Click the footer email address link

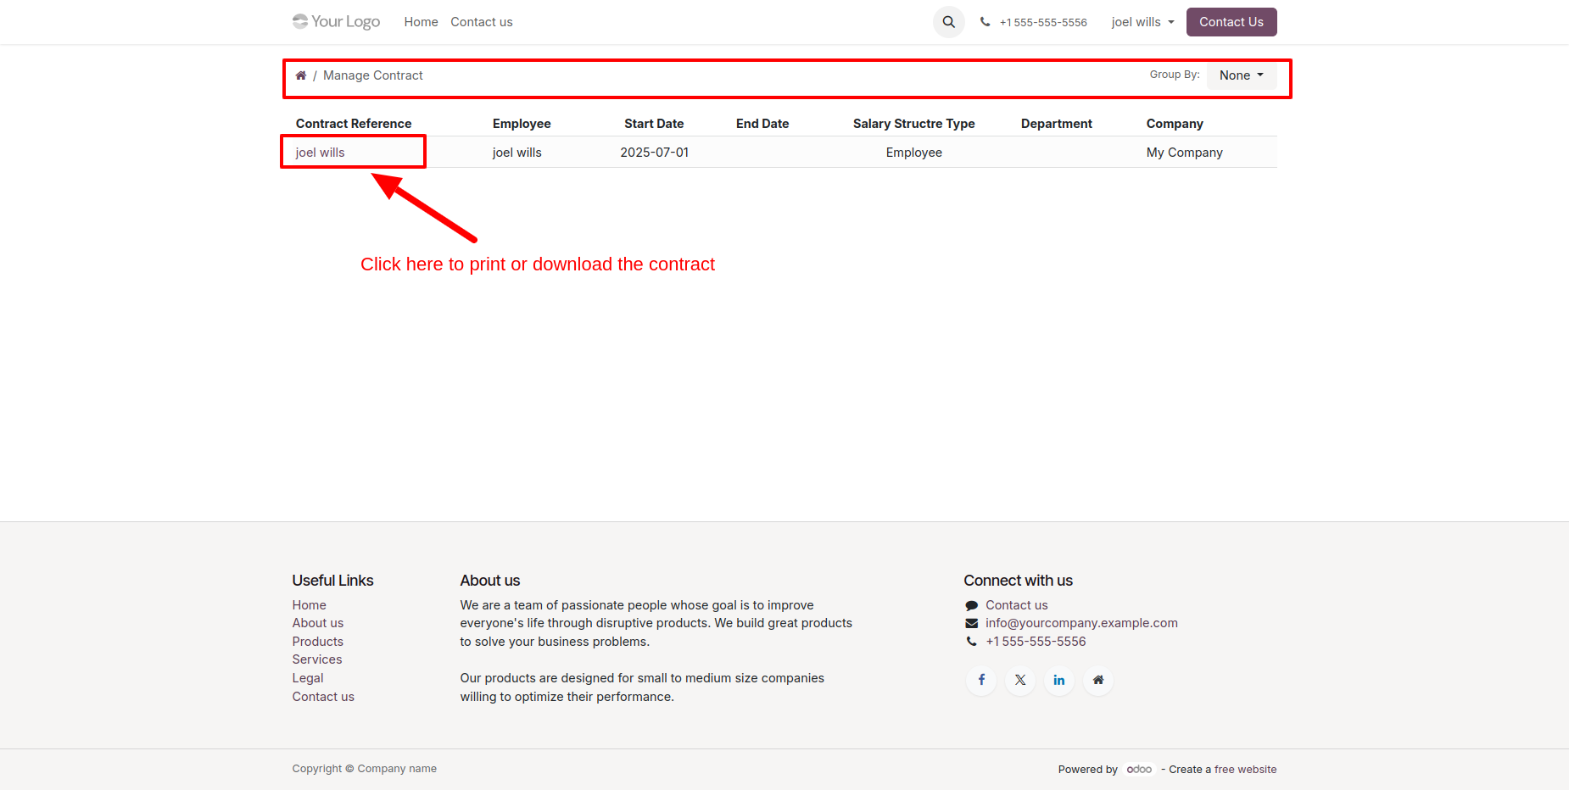pos(1081,623)
